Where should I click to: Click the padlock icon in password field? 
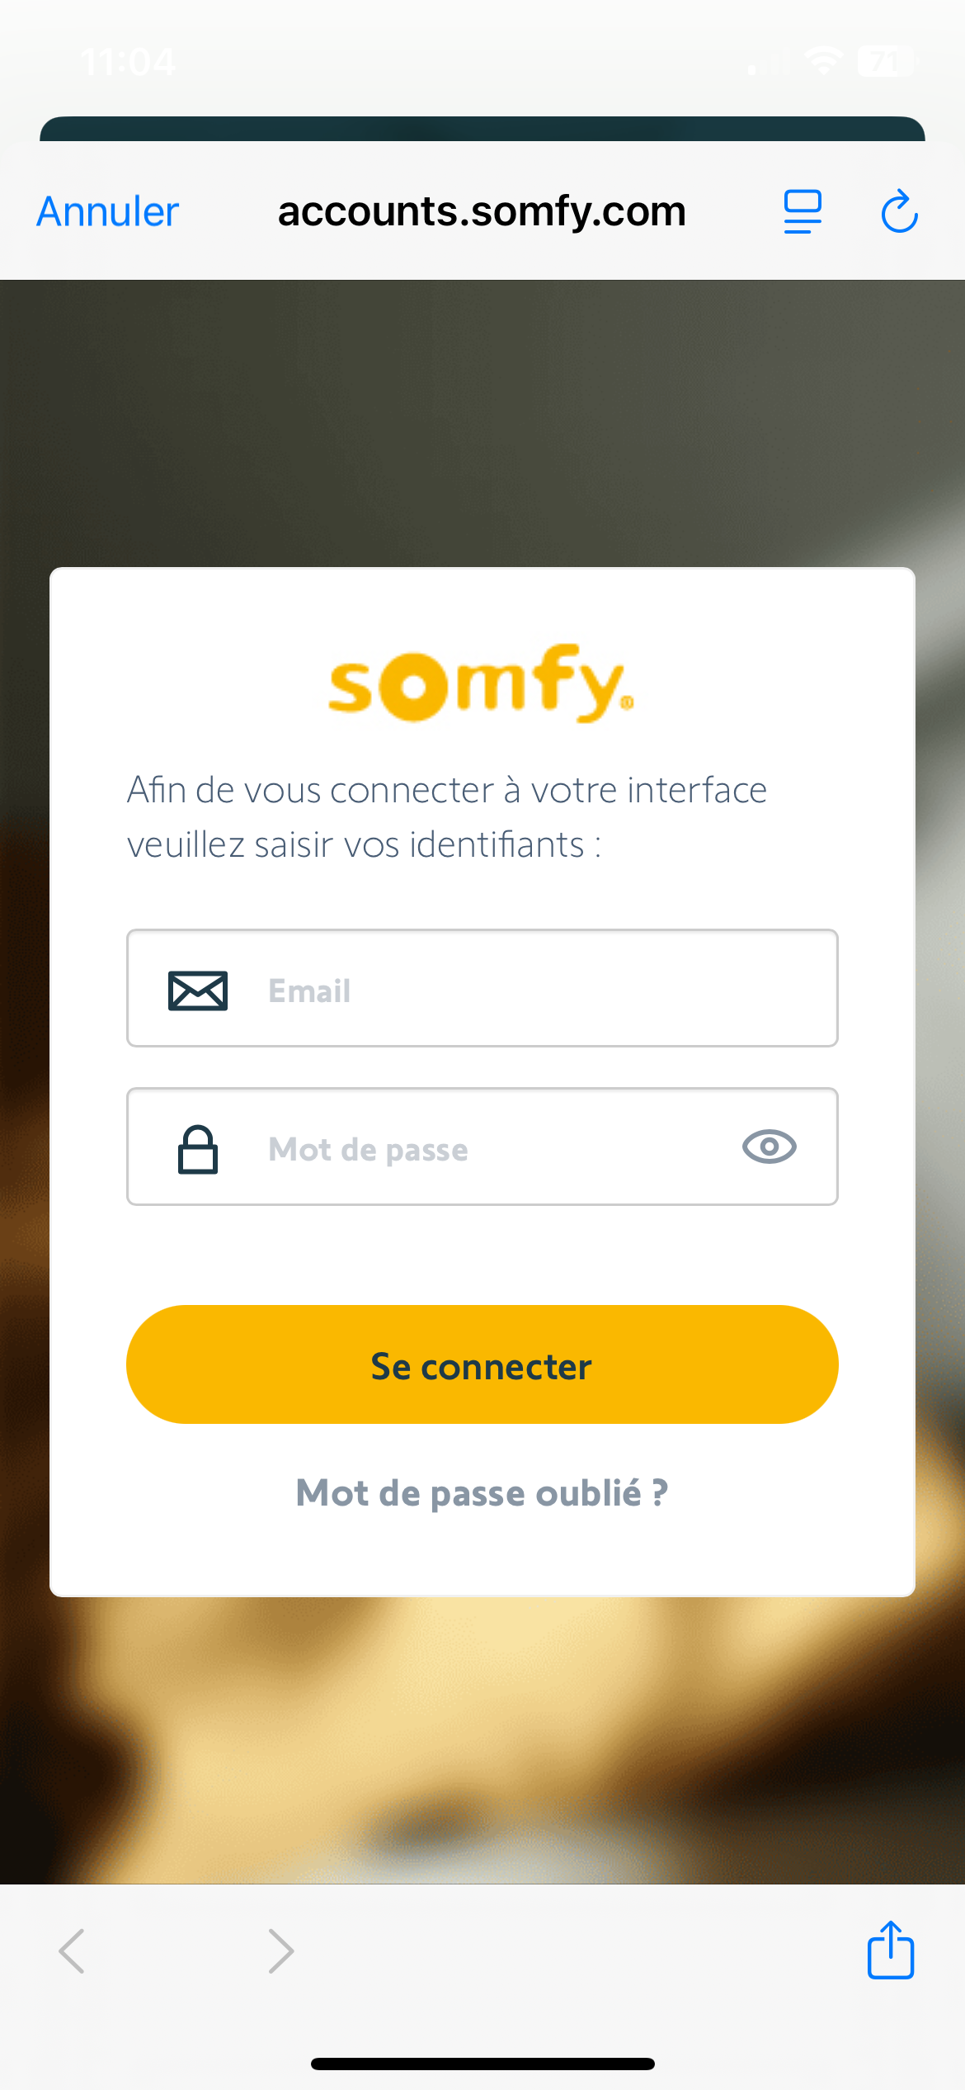coord(198,1149)
